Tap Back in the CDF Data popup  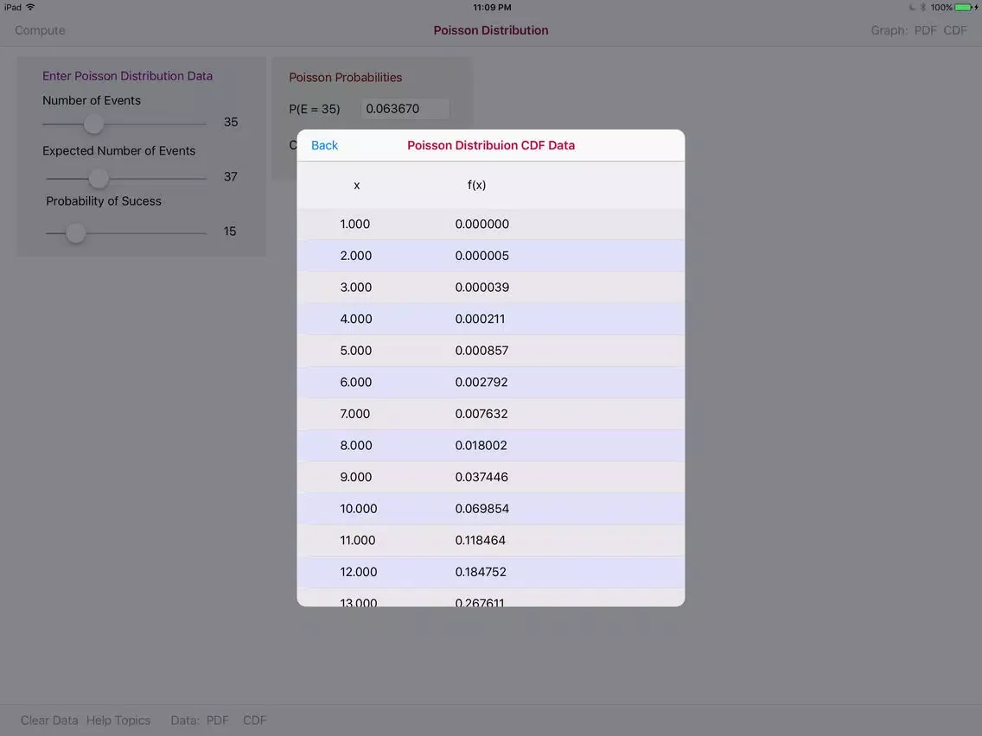pos(324,145)
